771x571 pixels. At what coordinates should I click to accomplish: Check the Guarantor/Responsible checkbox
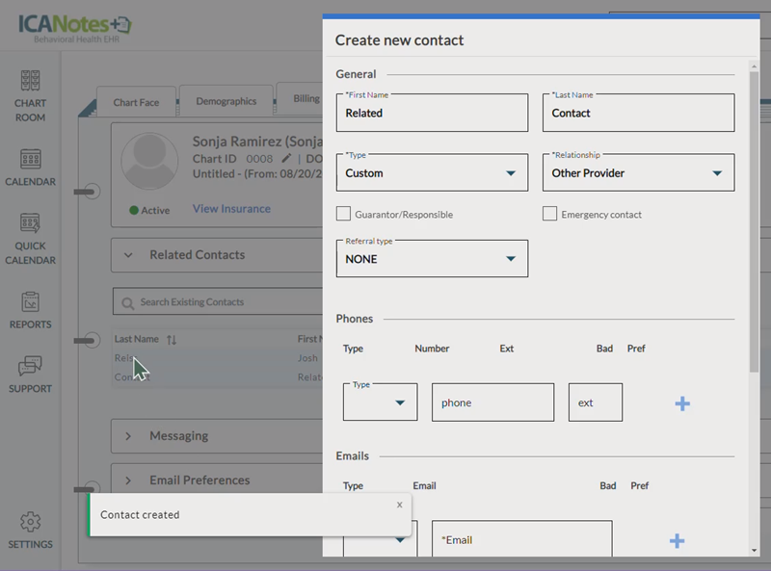343,214
